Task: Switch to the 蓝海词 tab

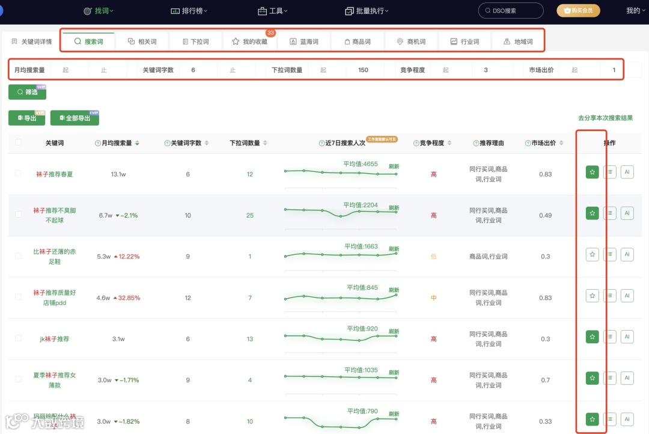Action: [x=304, y=41]
